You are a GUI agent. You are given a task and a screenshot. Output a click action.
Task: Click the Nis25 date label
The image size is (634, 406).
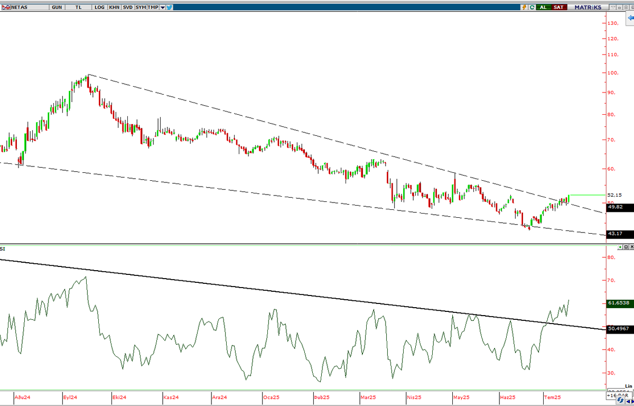coord(414,397)
